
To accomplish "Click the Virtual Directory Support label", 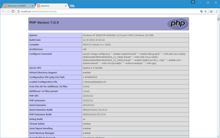I will point(43,72).
